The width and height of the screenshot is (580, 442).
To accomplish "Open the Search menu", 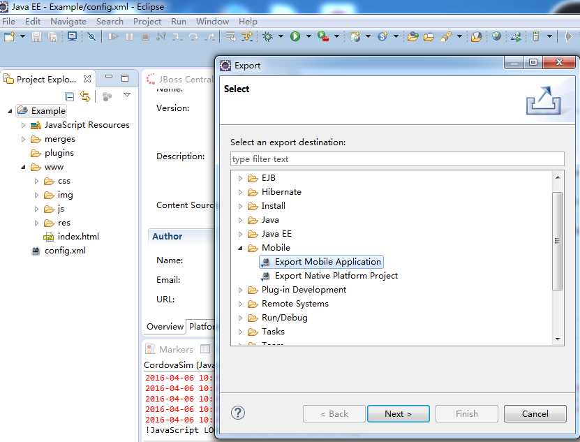I will pos(110,22).
